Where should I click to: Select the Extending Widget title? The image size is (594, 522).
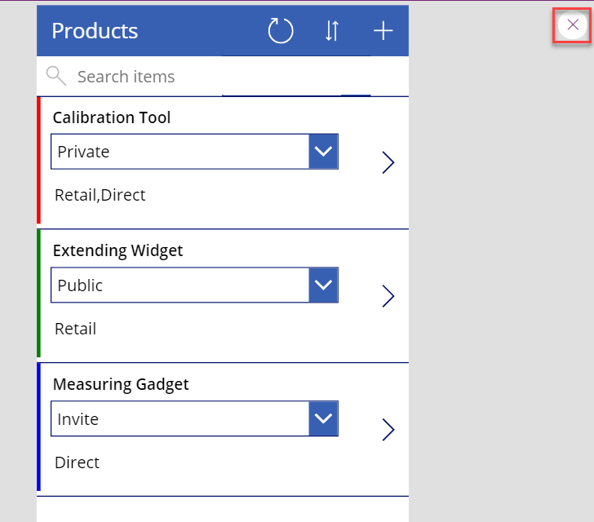[x=117, y=250]
